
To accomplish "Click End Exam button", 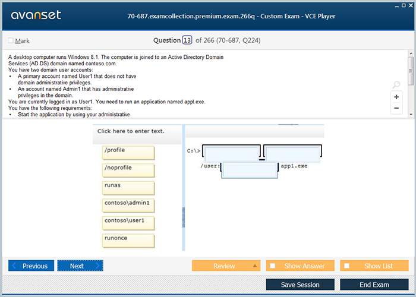I will click(x=374, y=285).
